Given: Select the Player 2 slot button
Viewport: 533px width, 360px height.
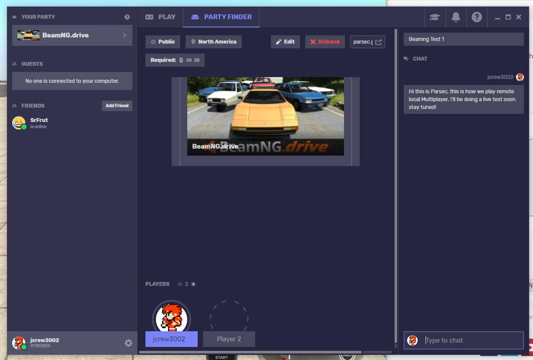Looking at the screenshot, I should click(x=229, y=339).
